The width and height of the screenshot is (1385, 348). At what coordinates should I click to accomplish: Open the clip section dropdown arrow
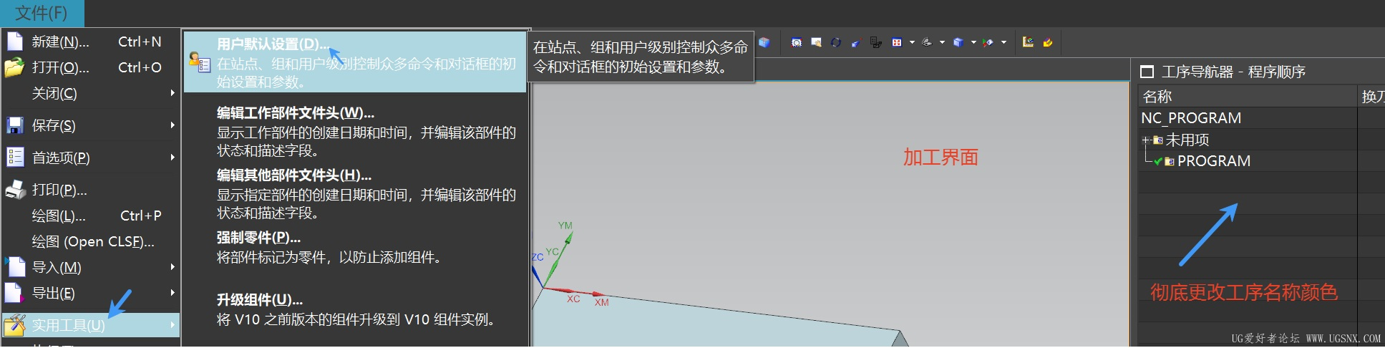tap(1003, 42)
